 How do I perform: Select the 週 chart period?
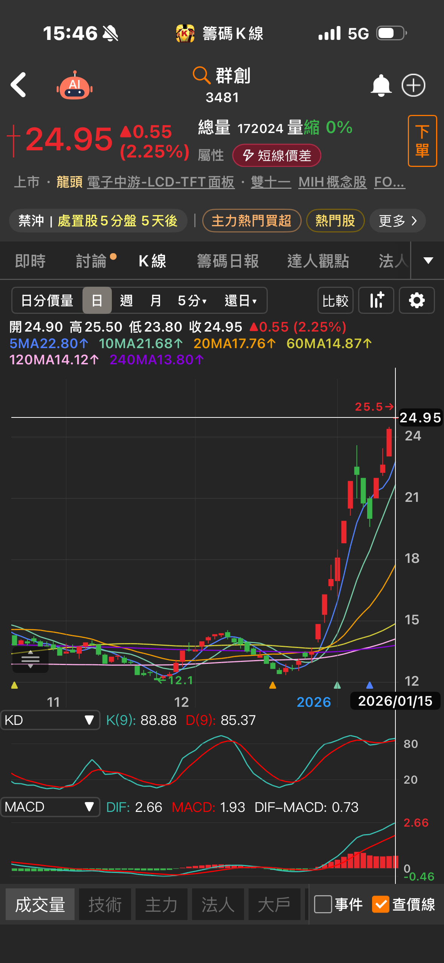tap(126, 301)
